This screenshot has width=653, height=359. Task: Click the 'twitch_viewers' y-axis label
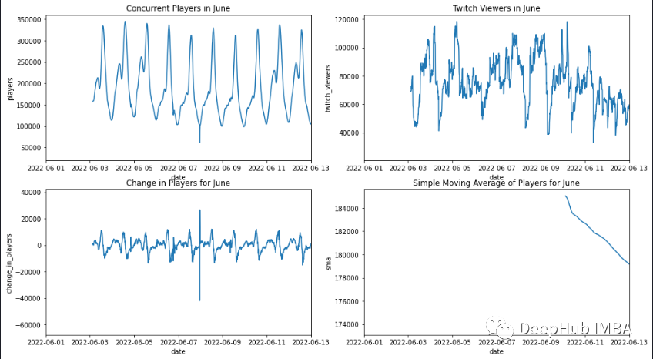click(x=328, y=89)
